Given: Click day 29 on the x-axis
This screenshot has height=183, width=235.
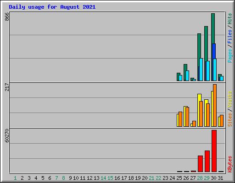Looking at the screenshot, I should pyautogui.click(x=207, y=178).
